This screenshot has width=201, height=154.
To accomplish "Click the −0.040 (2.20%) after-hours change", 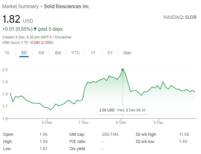I will (41, 43).
